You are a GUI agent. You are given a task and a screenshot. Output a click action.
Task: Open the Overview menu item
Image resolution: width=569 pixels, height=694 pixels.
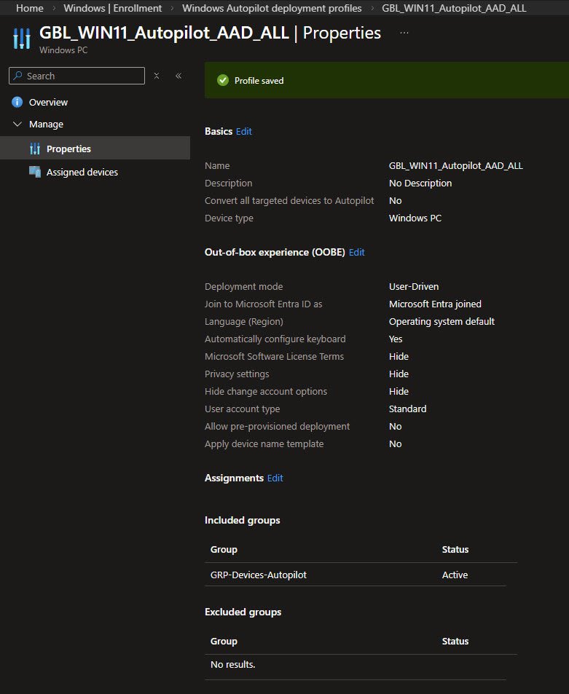pyautogui.click(x=48, y=102)
